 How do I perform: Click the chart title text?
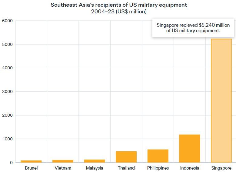pos(119,5)
